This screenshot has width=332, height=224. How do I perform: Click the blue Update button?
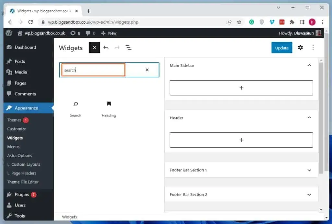281,48
